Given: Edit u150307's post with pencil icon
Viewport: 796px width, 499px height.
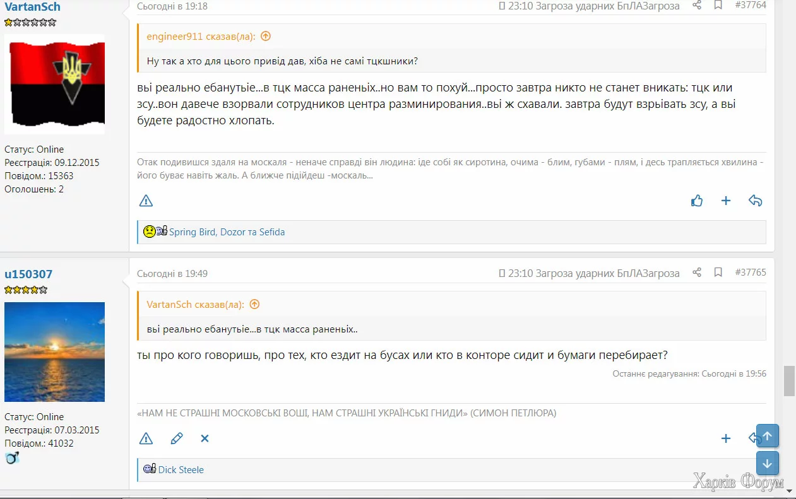Looking at the screenshot, I should (x=177, y=438).
